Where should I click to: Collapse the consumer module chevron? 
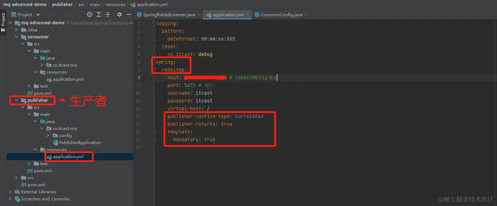click(x=17, y=37)
